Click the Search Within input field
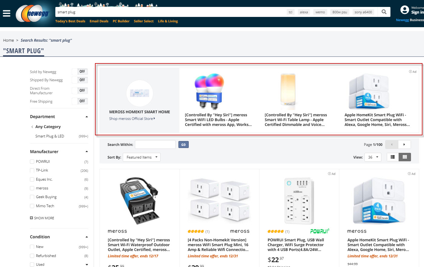The height and width of the screenshot is (267, 424). (x=155, y=144)
